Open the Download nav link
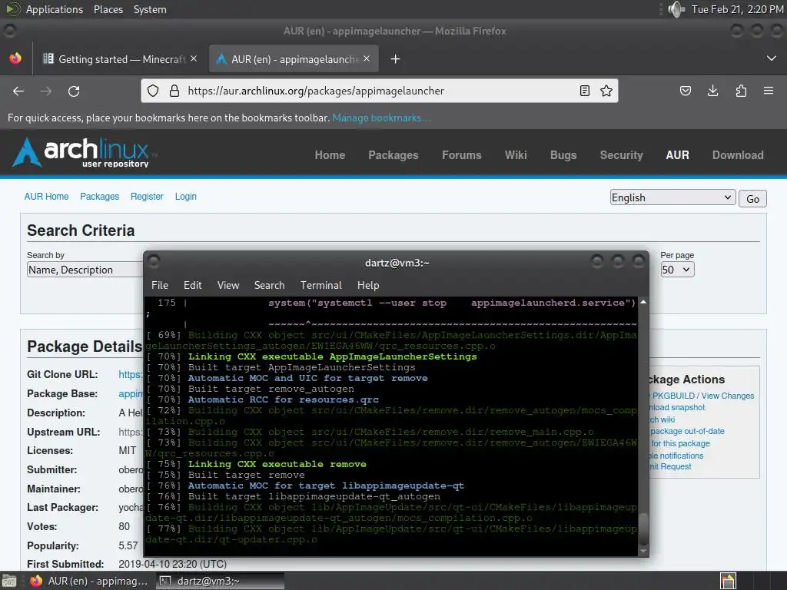This screenshot has height=590, width=787. tap(738, 155)
